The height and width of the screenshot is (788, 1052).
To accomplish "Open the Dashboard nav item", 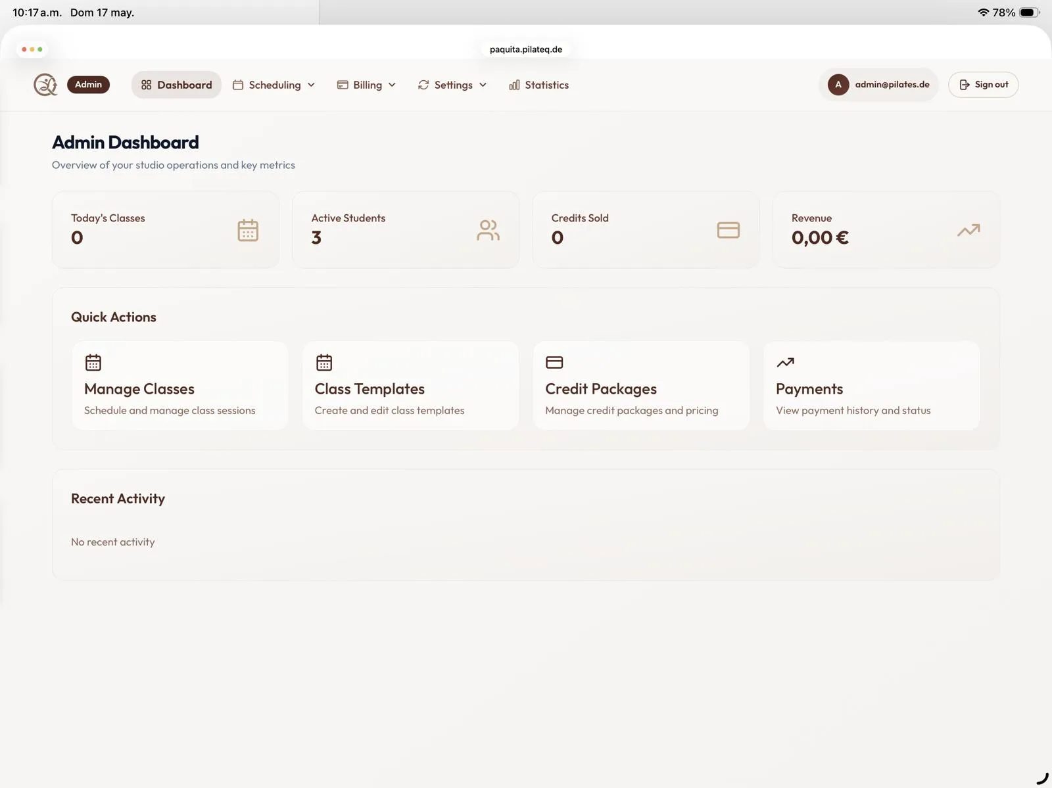I will point(176,85).
